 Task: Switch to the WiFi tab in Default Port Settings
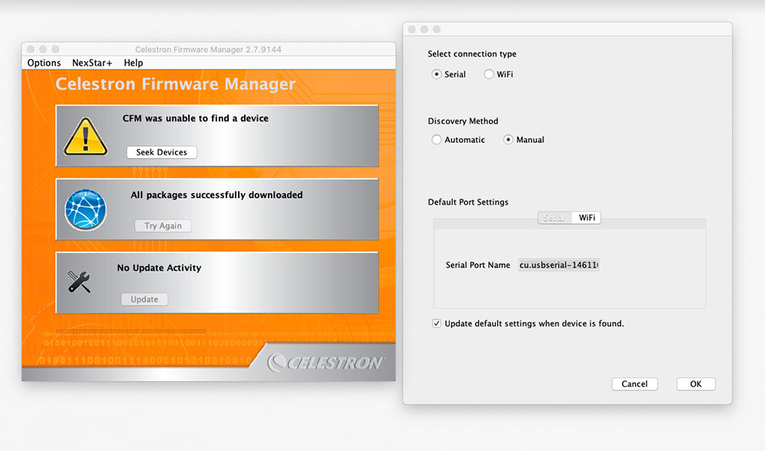click(x=587, y=218)
